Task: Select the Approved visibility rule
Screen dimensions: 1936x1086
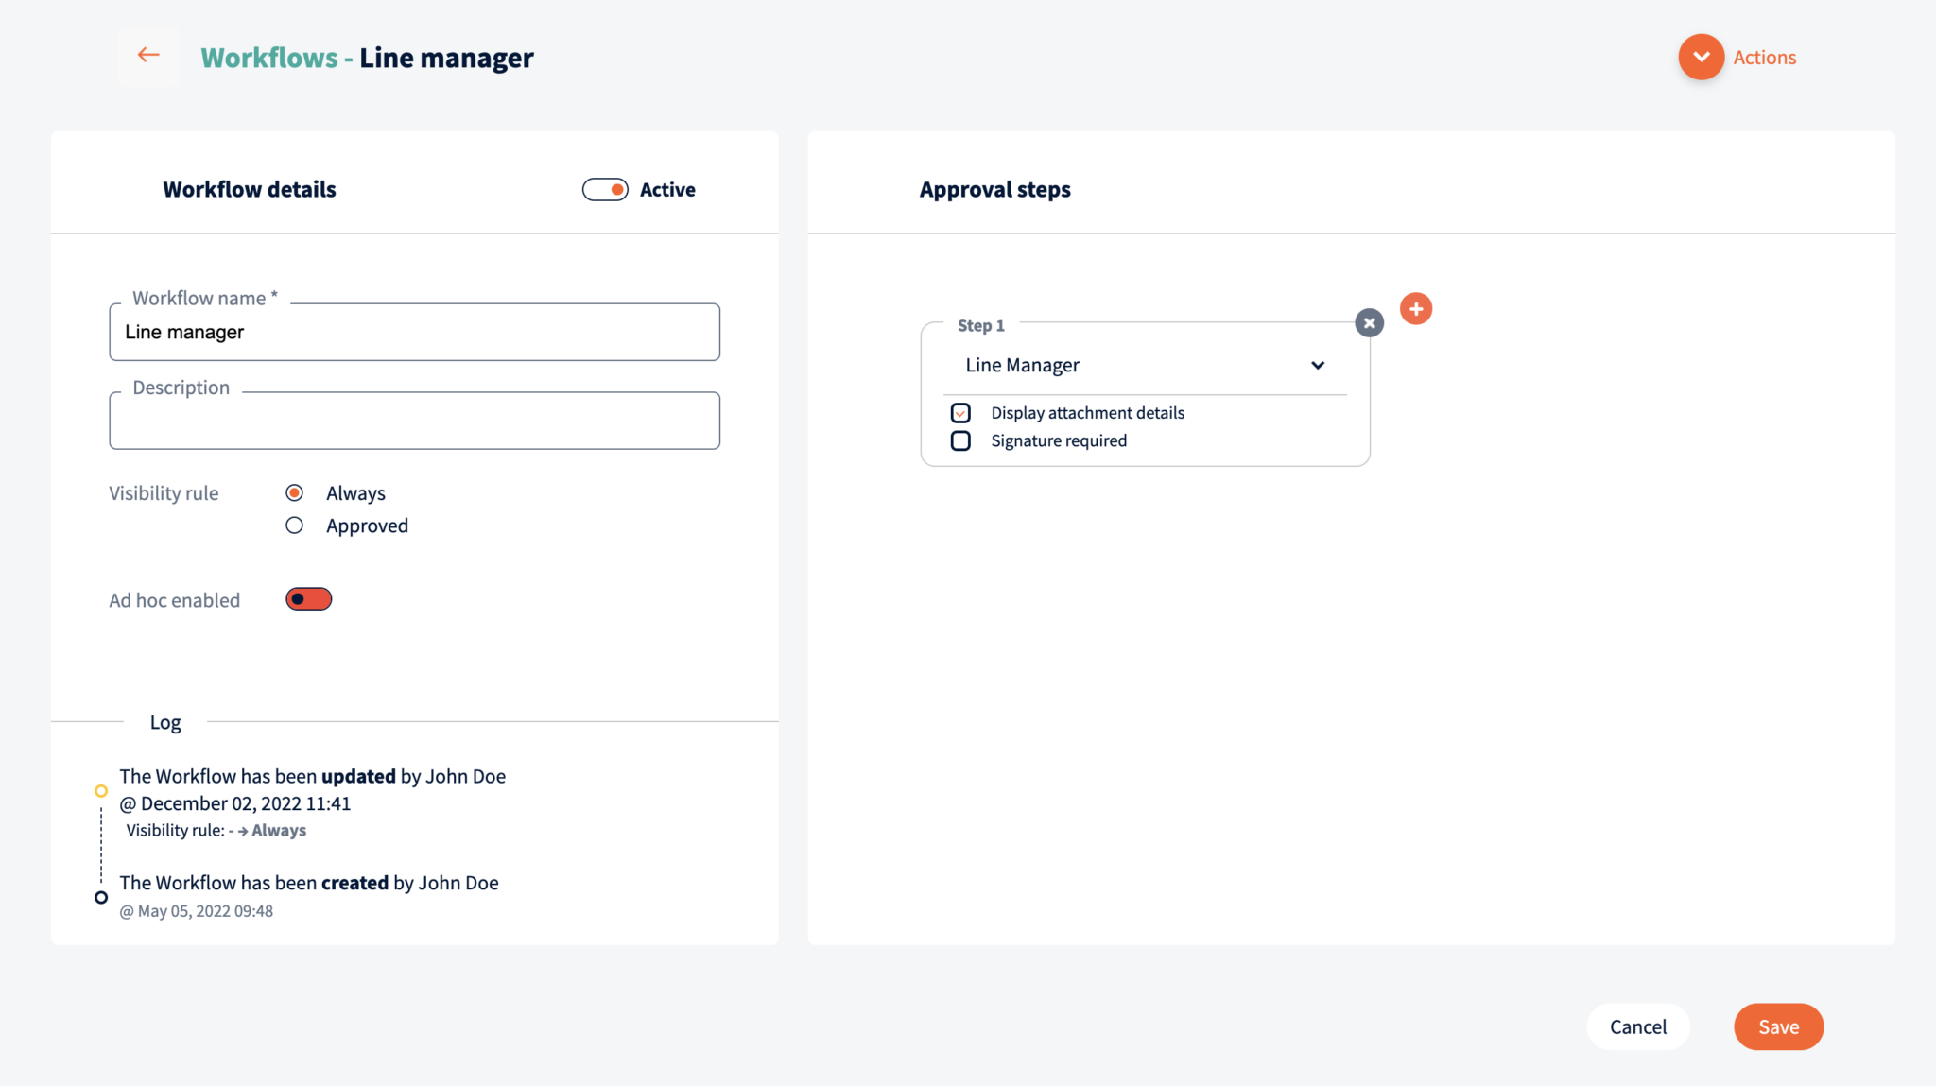Action: (x=294, y=525)
